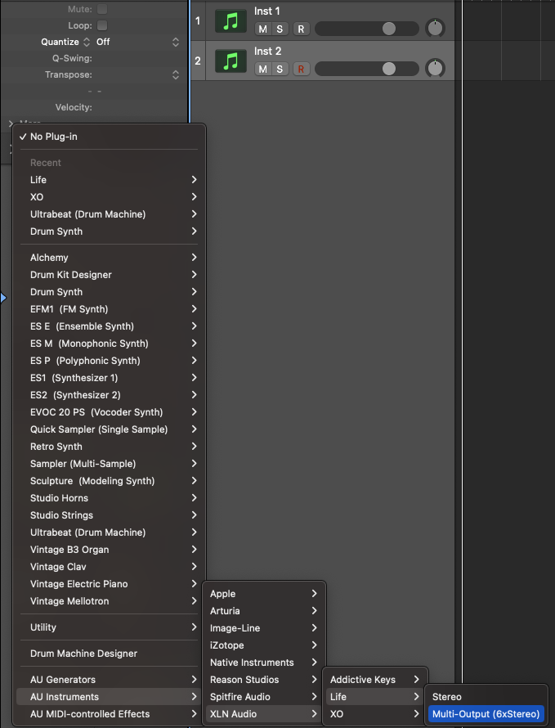Screen dimensions: 555x728
Task: Click the pan knob on Inst 2
Action: click(x=435, y=68)
